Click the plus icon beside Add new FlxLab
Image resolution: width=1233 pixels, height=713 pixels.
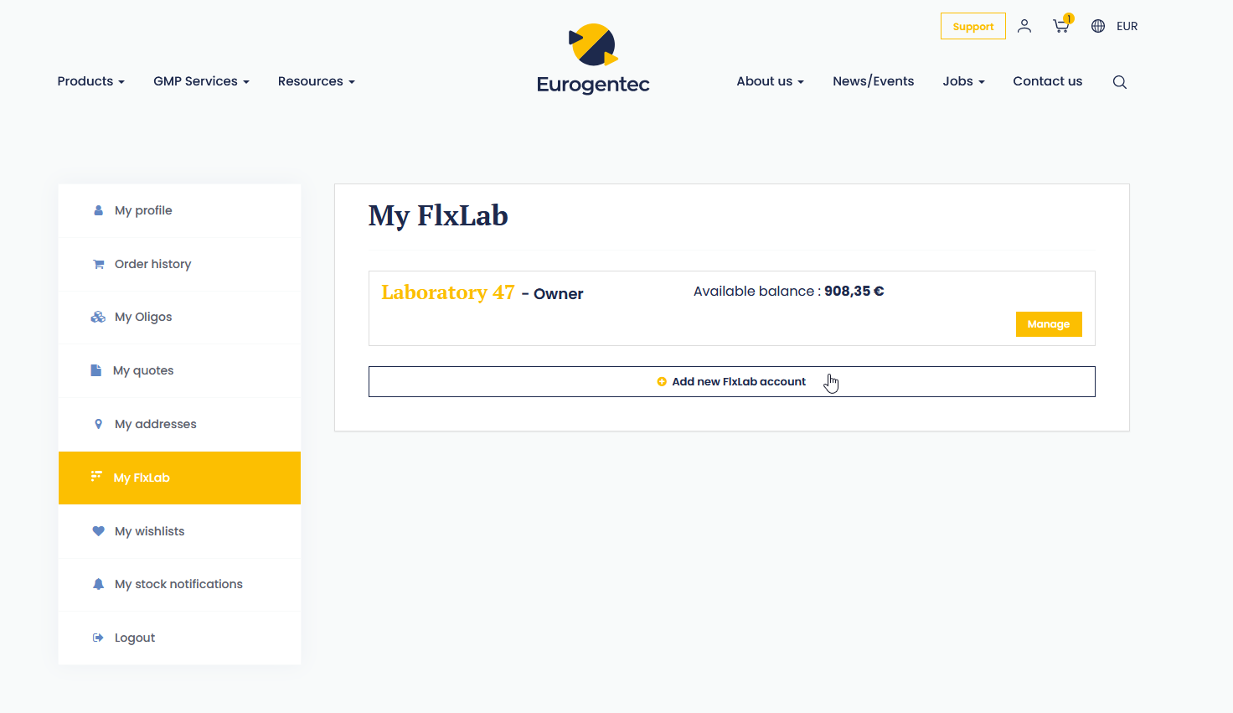pyautogui.click(x=662, y=381)
